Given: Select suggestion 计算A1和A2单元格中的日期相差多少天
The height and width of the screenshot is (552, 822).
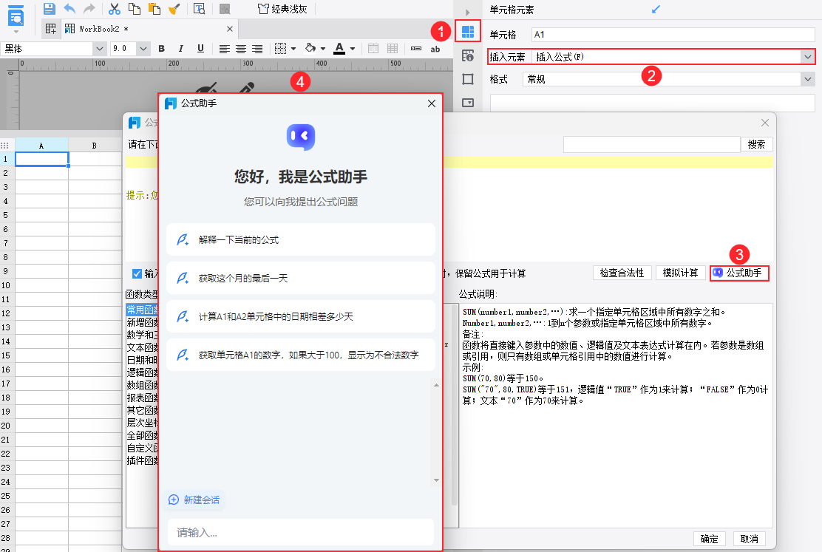Looking at the screenshot, I should pyautogui.click(x=301, y=316).
